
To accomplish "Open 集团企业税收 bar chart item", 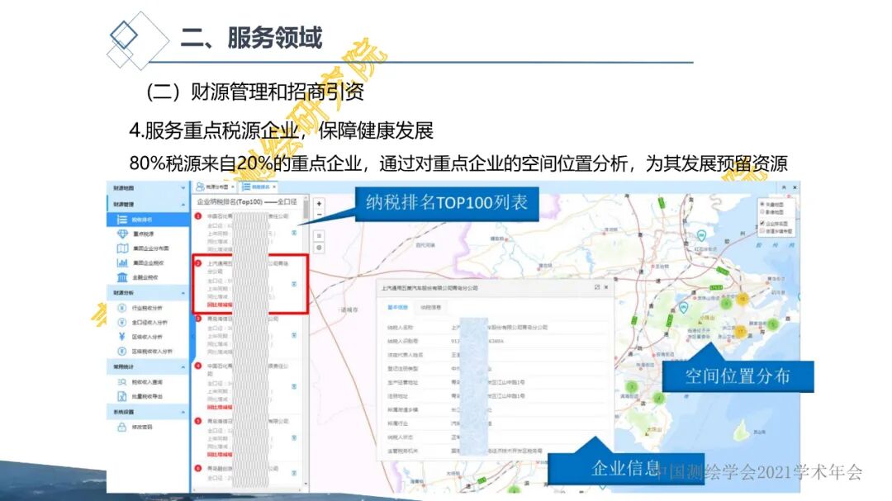I will tap(147, 262).
